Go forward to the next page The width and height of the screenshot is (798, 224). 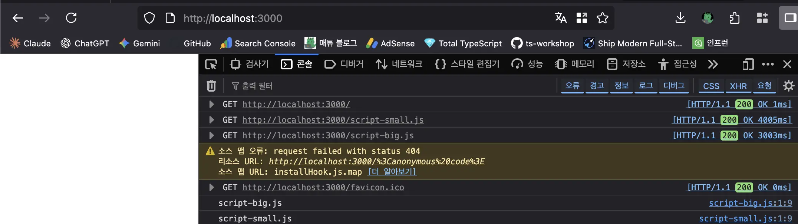(44, 18)
